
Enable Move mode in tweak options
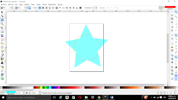40,8
